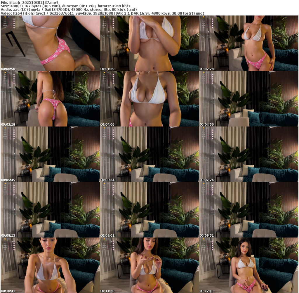View the frame captured at 00:05:45
This screenshot has height=293, width=299.
click(50, 154)
